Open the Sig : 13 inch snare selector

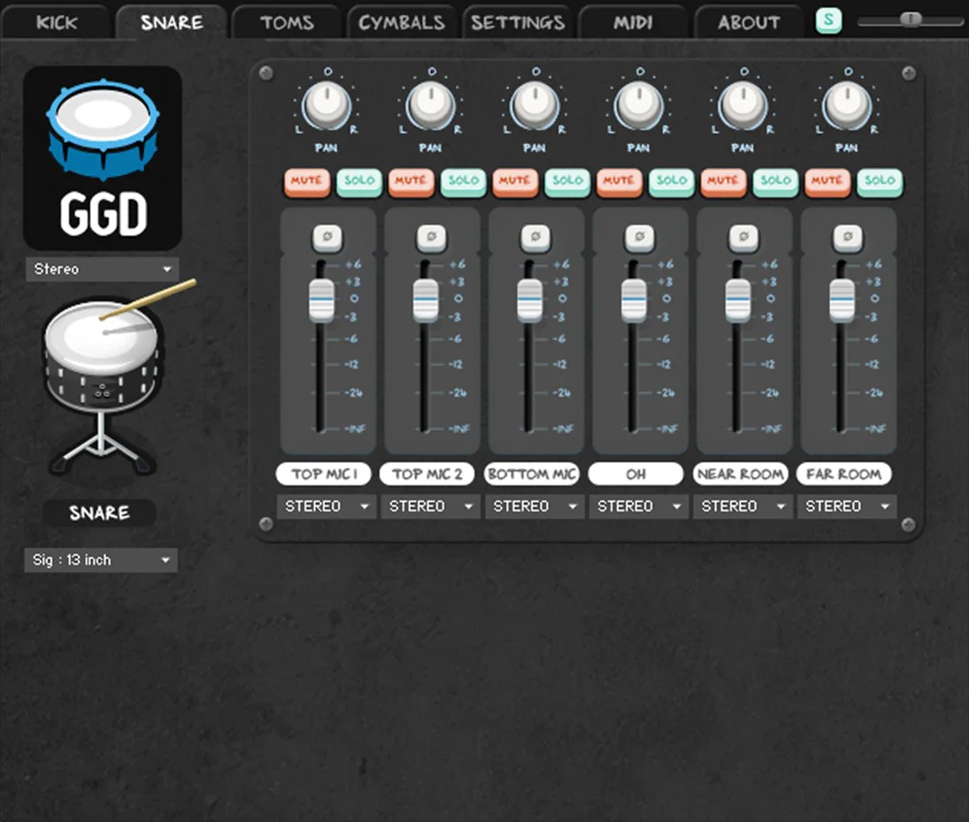100,559
